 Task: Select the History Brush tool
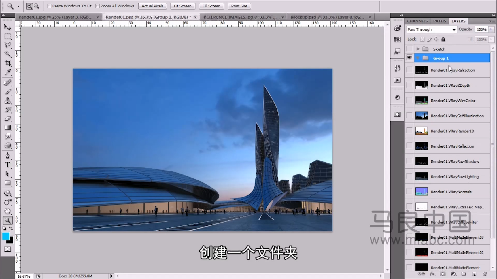click(7, 110)
